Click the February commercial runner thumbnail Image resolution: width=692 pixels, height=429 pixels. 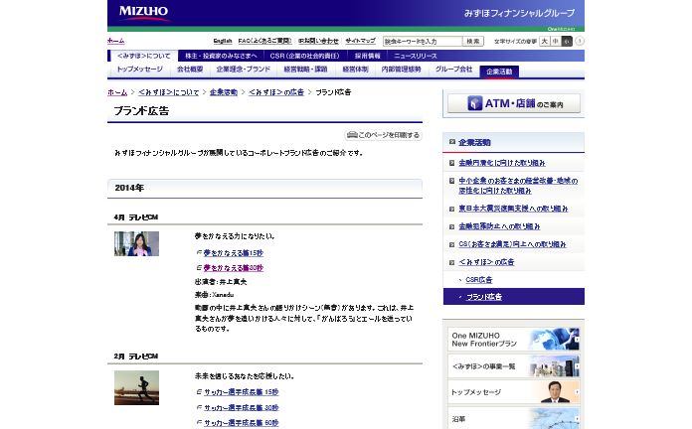(x=137, y=388)
